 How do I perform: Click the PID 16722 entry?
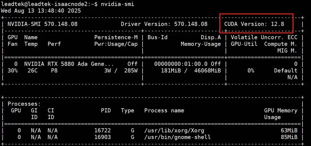coord(102,131)
